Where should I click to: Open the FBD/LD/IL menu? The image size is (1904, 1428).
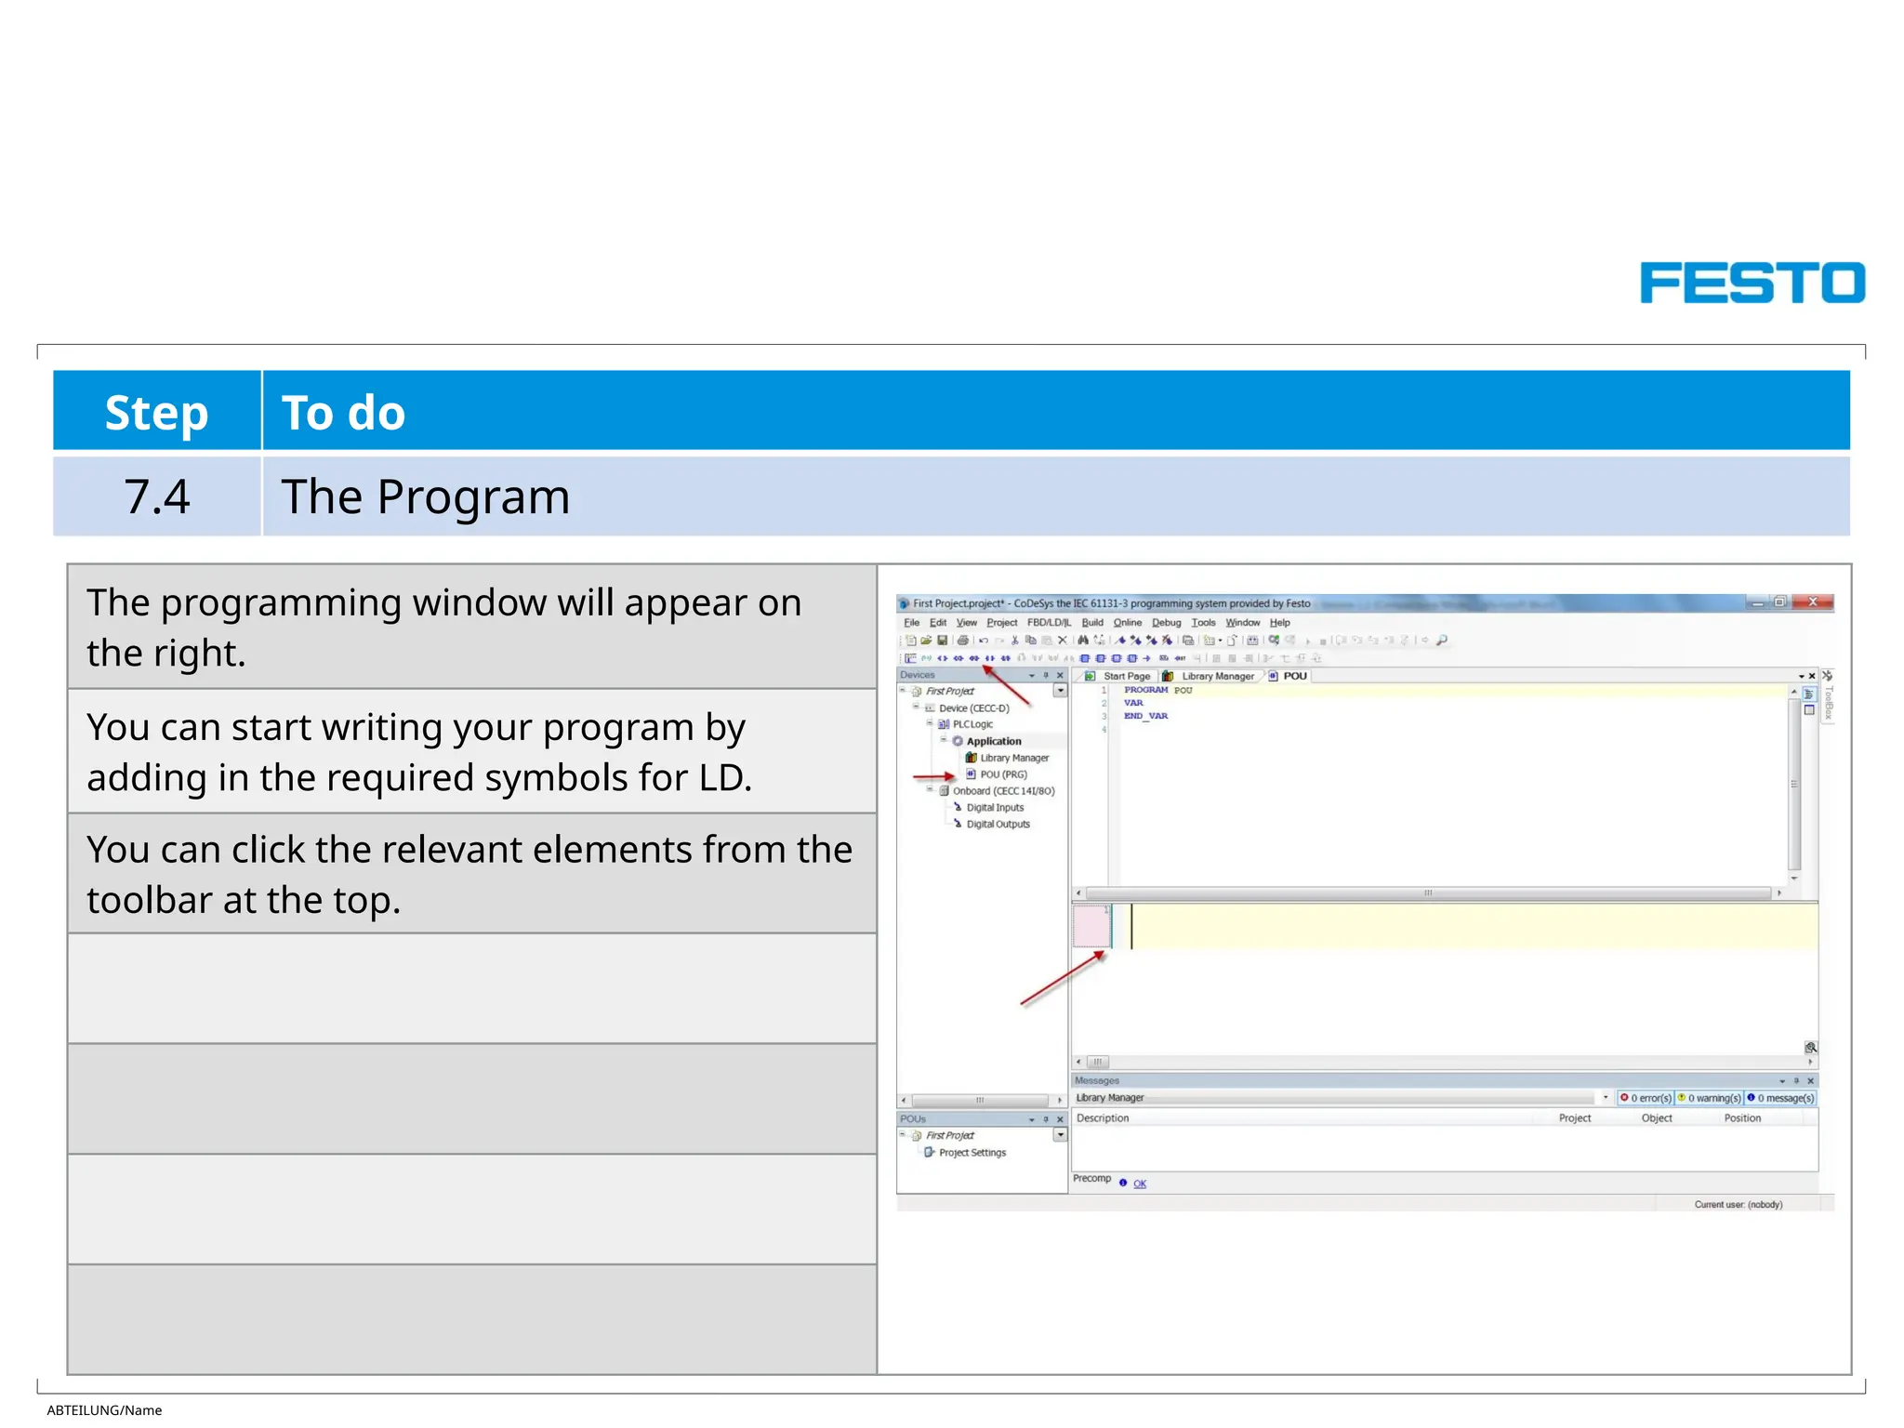[1049, 623]
